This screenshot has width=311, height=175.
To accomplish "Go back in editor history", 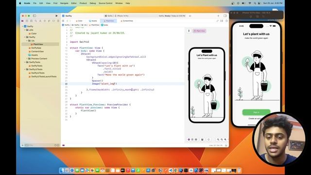I will pyautogui.click(x=67, y=21).
